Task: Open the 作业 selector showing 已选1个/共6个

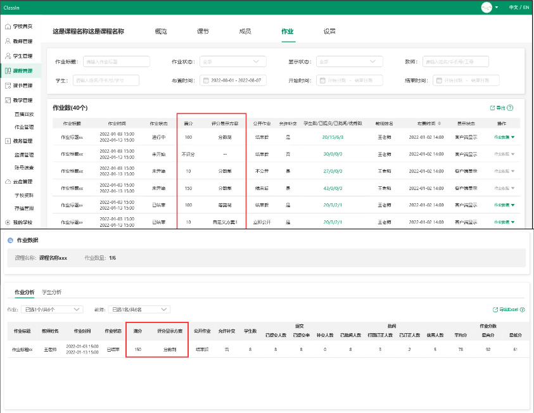Action: tap(52, 310)
